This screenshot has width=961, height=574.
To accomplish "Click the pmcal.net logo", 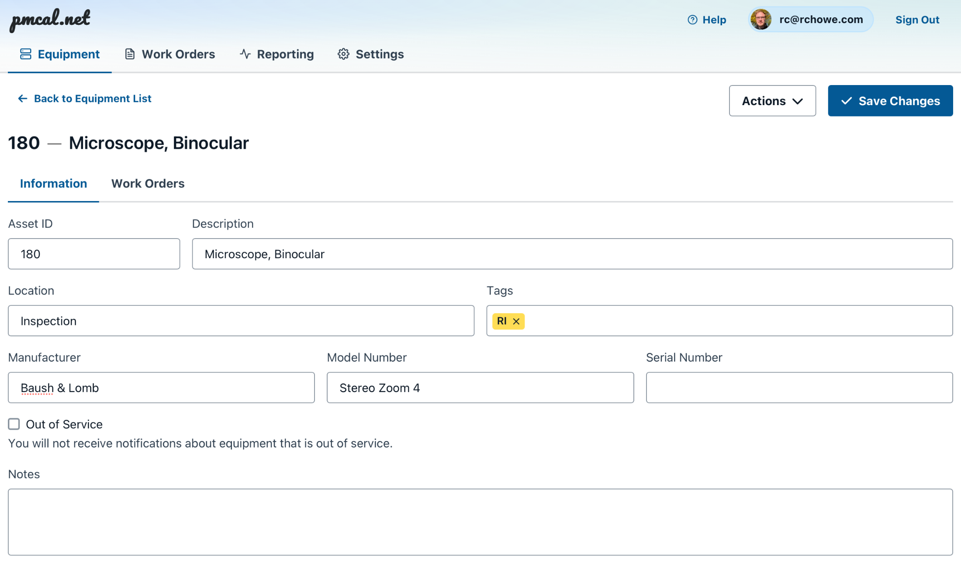I will pyautogui.click(x=50, y=19).
